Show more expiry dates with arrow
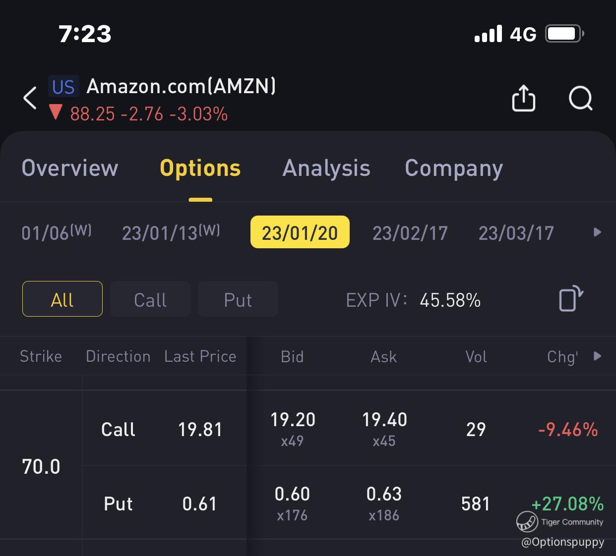The width and height of the screenshot is (616, 556). 597,232
